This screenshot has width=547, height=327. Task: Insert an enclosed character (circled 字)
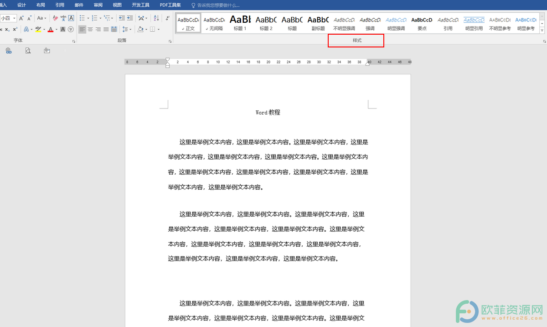pos(71,29)
